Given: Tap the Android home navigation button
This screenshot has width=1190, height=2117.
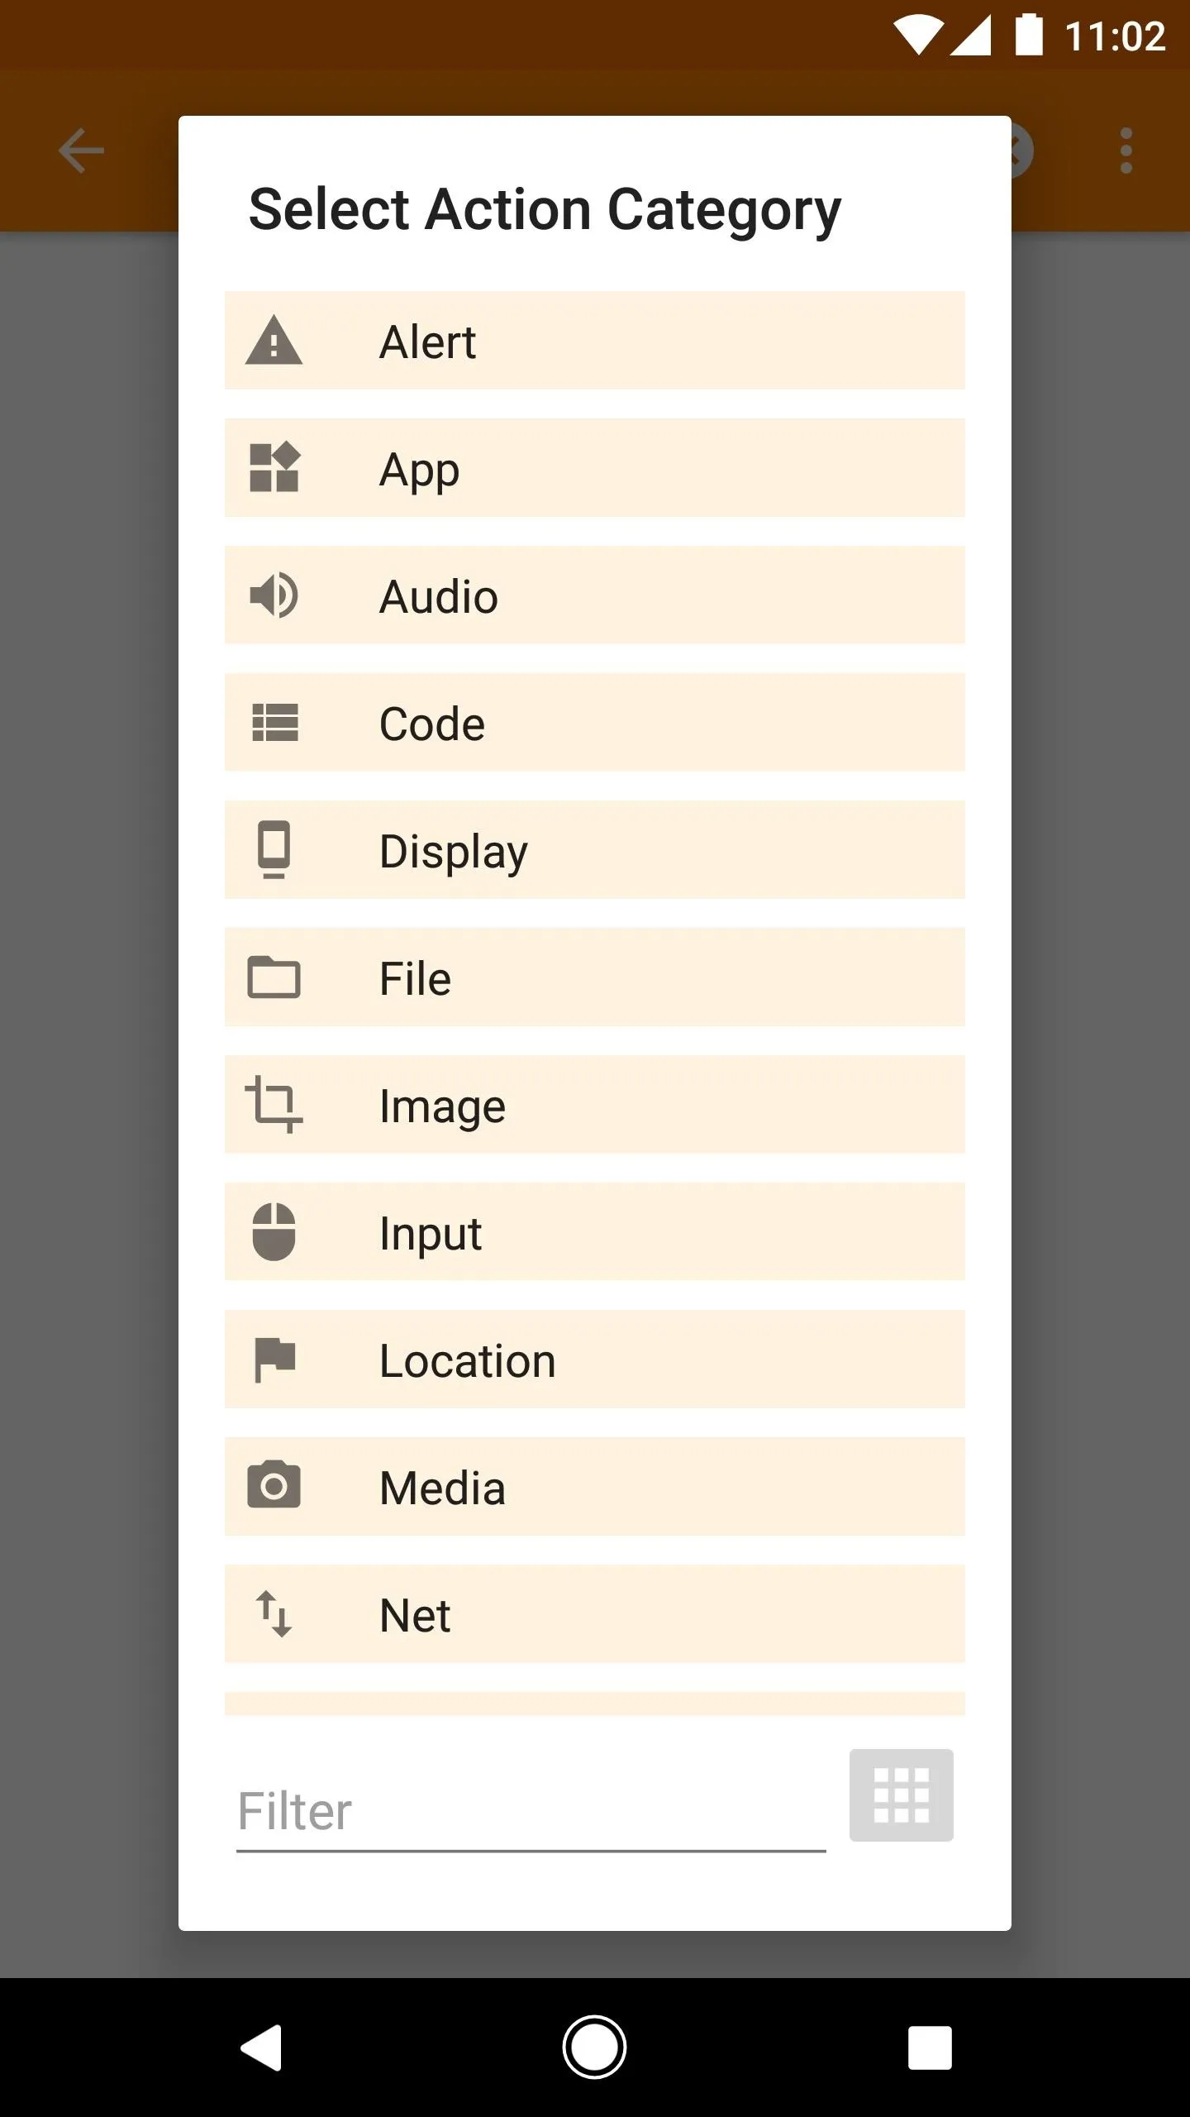Looking at the screenshot, I should tap(594, 2048).
